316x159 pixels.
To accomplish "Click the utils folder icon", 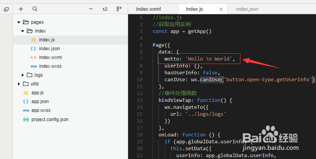I will (26, 84).
